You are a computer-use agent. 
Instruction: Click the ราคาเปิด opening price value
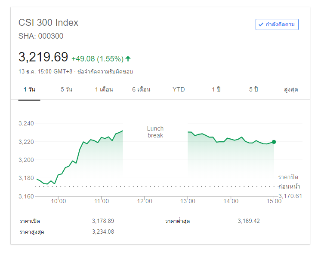tap(103, 221)
